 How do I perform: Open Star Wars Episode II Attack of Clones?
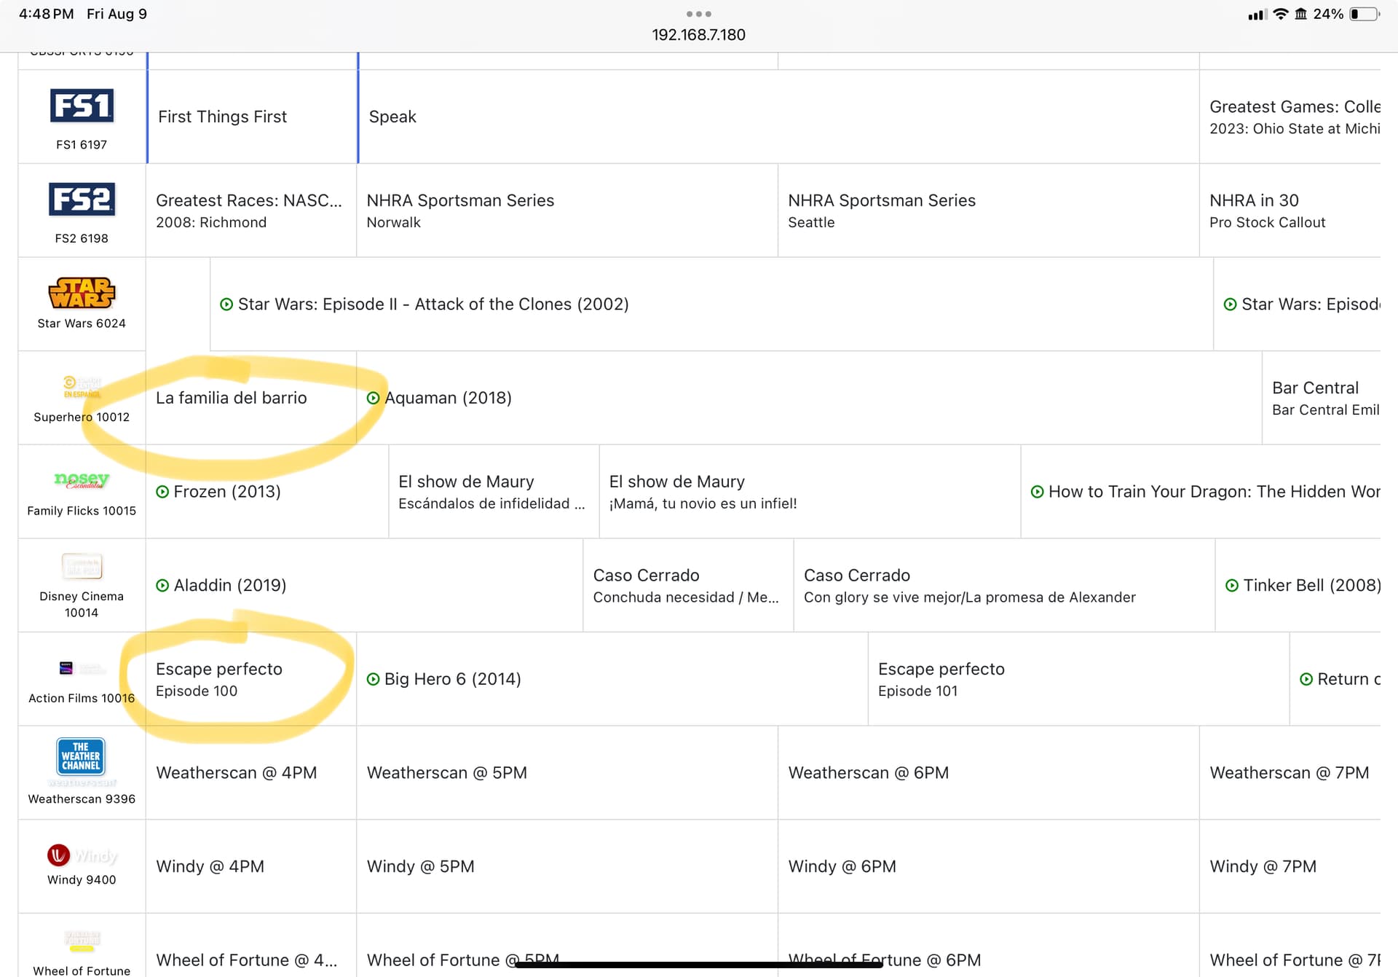pos(433,305)
